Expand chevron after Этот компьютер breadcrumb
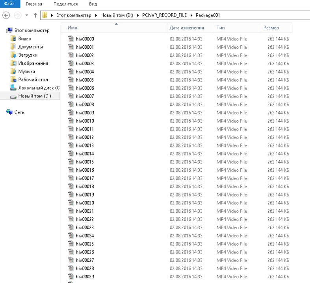 tap(96, 15)
